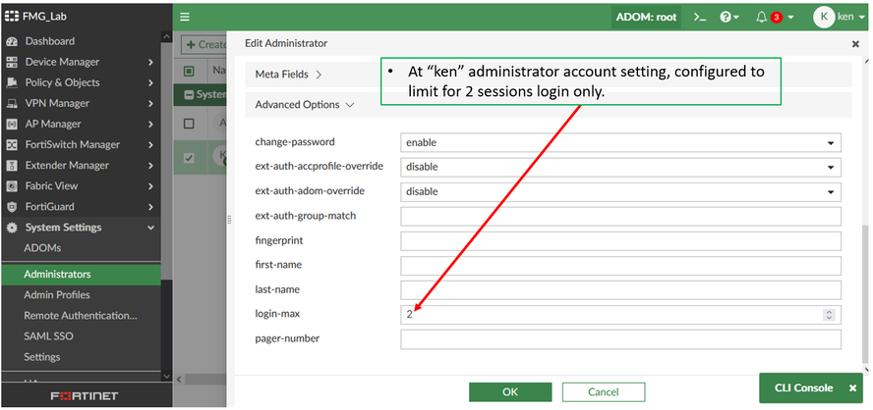The image size is (873, 410).
Task: Select Device Manager in sidebar
Action: click(x=62, y=62)
